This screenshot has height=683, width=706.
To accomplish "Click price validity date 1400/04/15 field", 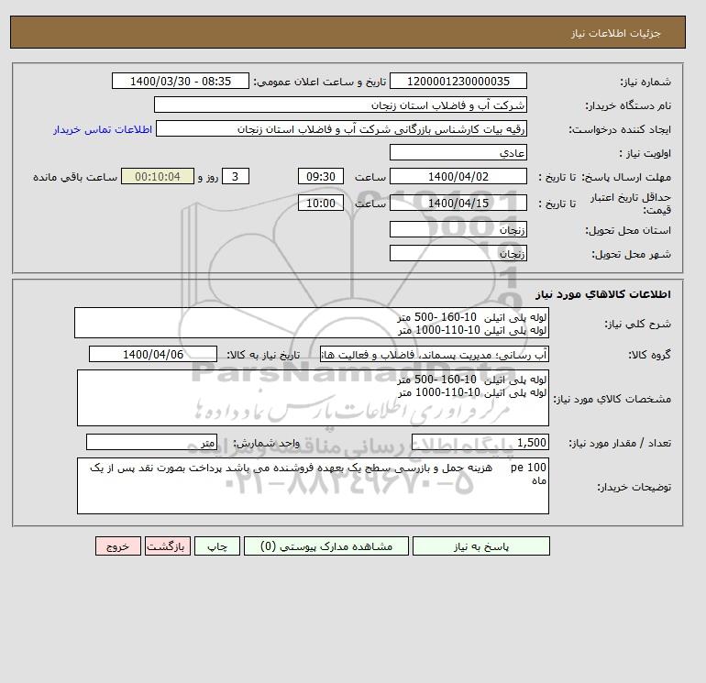I will click(458, 203).
